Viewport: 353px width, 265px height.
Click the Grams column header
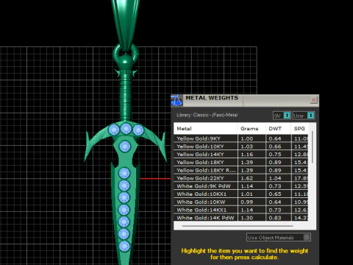pyautogui.click(x=252, y=129)
